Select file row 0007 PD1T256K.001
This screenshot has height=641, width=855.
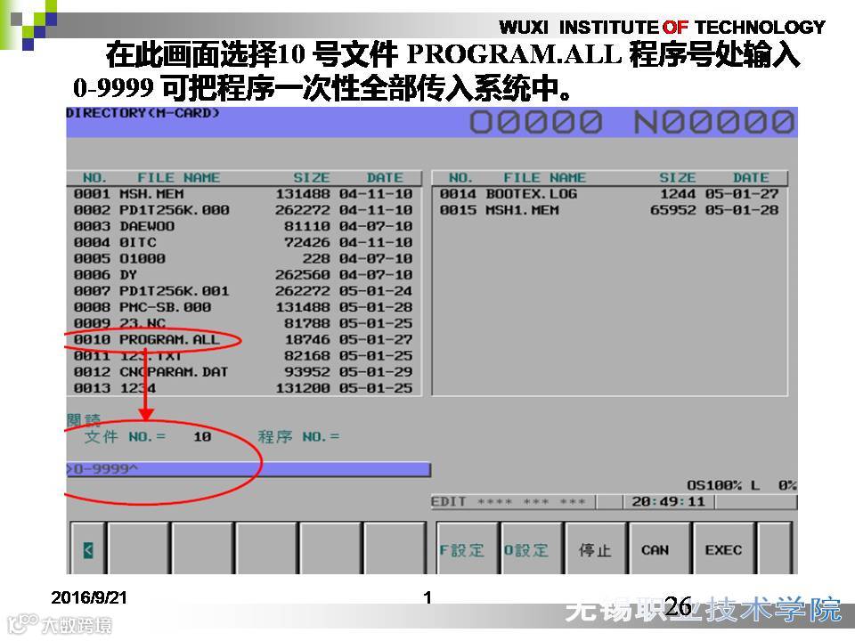point(243,291)
